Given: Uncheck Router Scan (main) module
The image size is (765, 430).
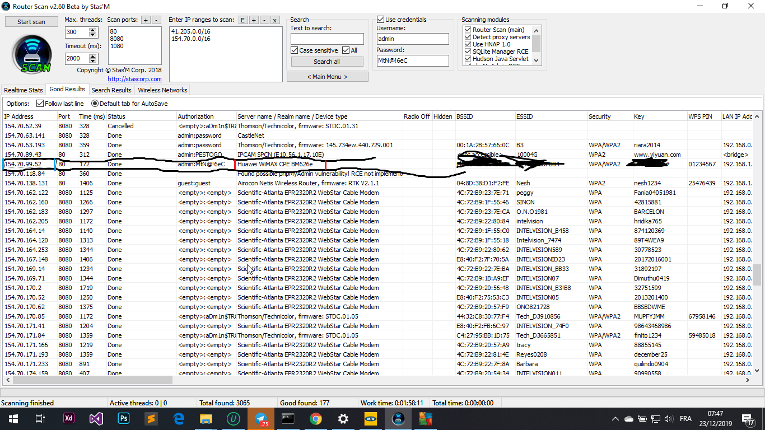Looking at the screenshot, I should [x=468, y=30].
